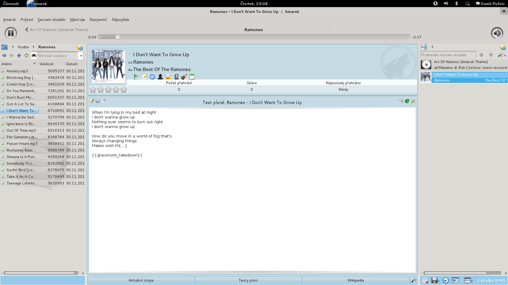Sort files by Velikost column

pos(51,64)
